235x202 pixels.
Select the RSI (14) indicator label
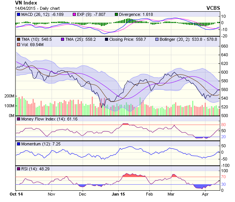coord(31,169)
